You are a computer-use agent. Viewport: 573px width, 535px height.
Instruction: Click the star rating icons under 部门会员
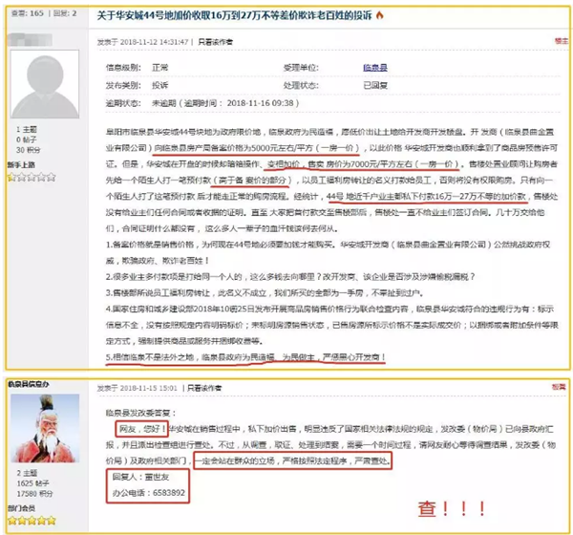coord(32,523)
